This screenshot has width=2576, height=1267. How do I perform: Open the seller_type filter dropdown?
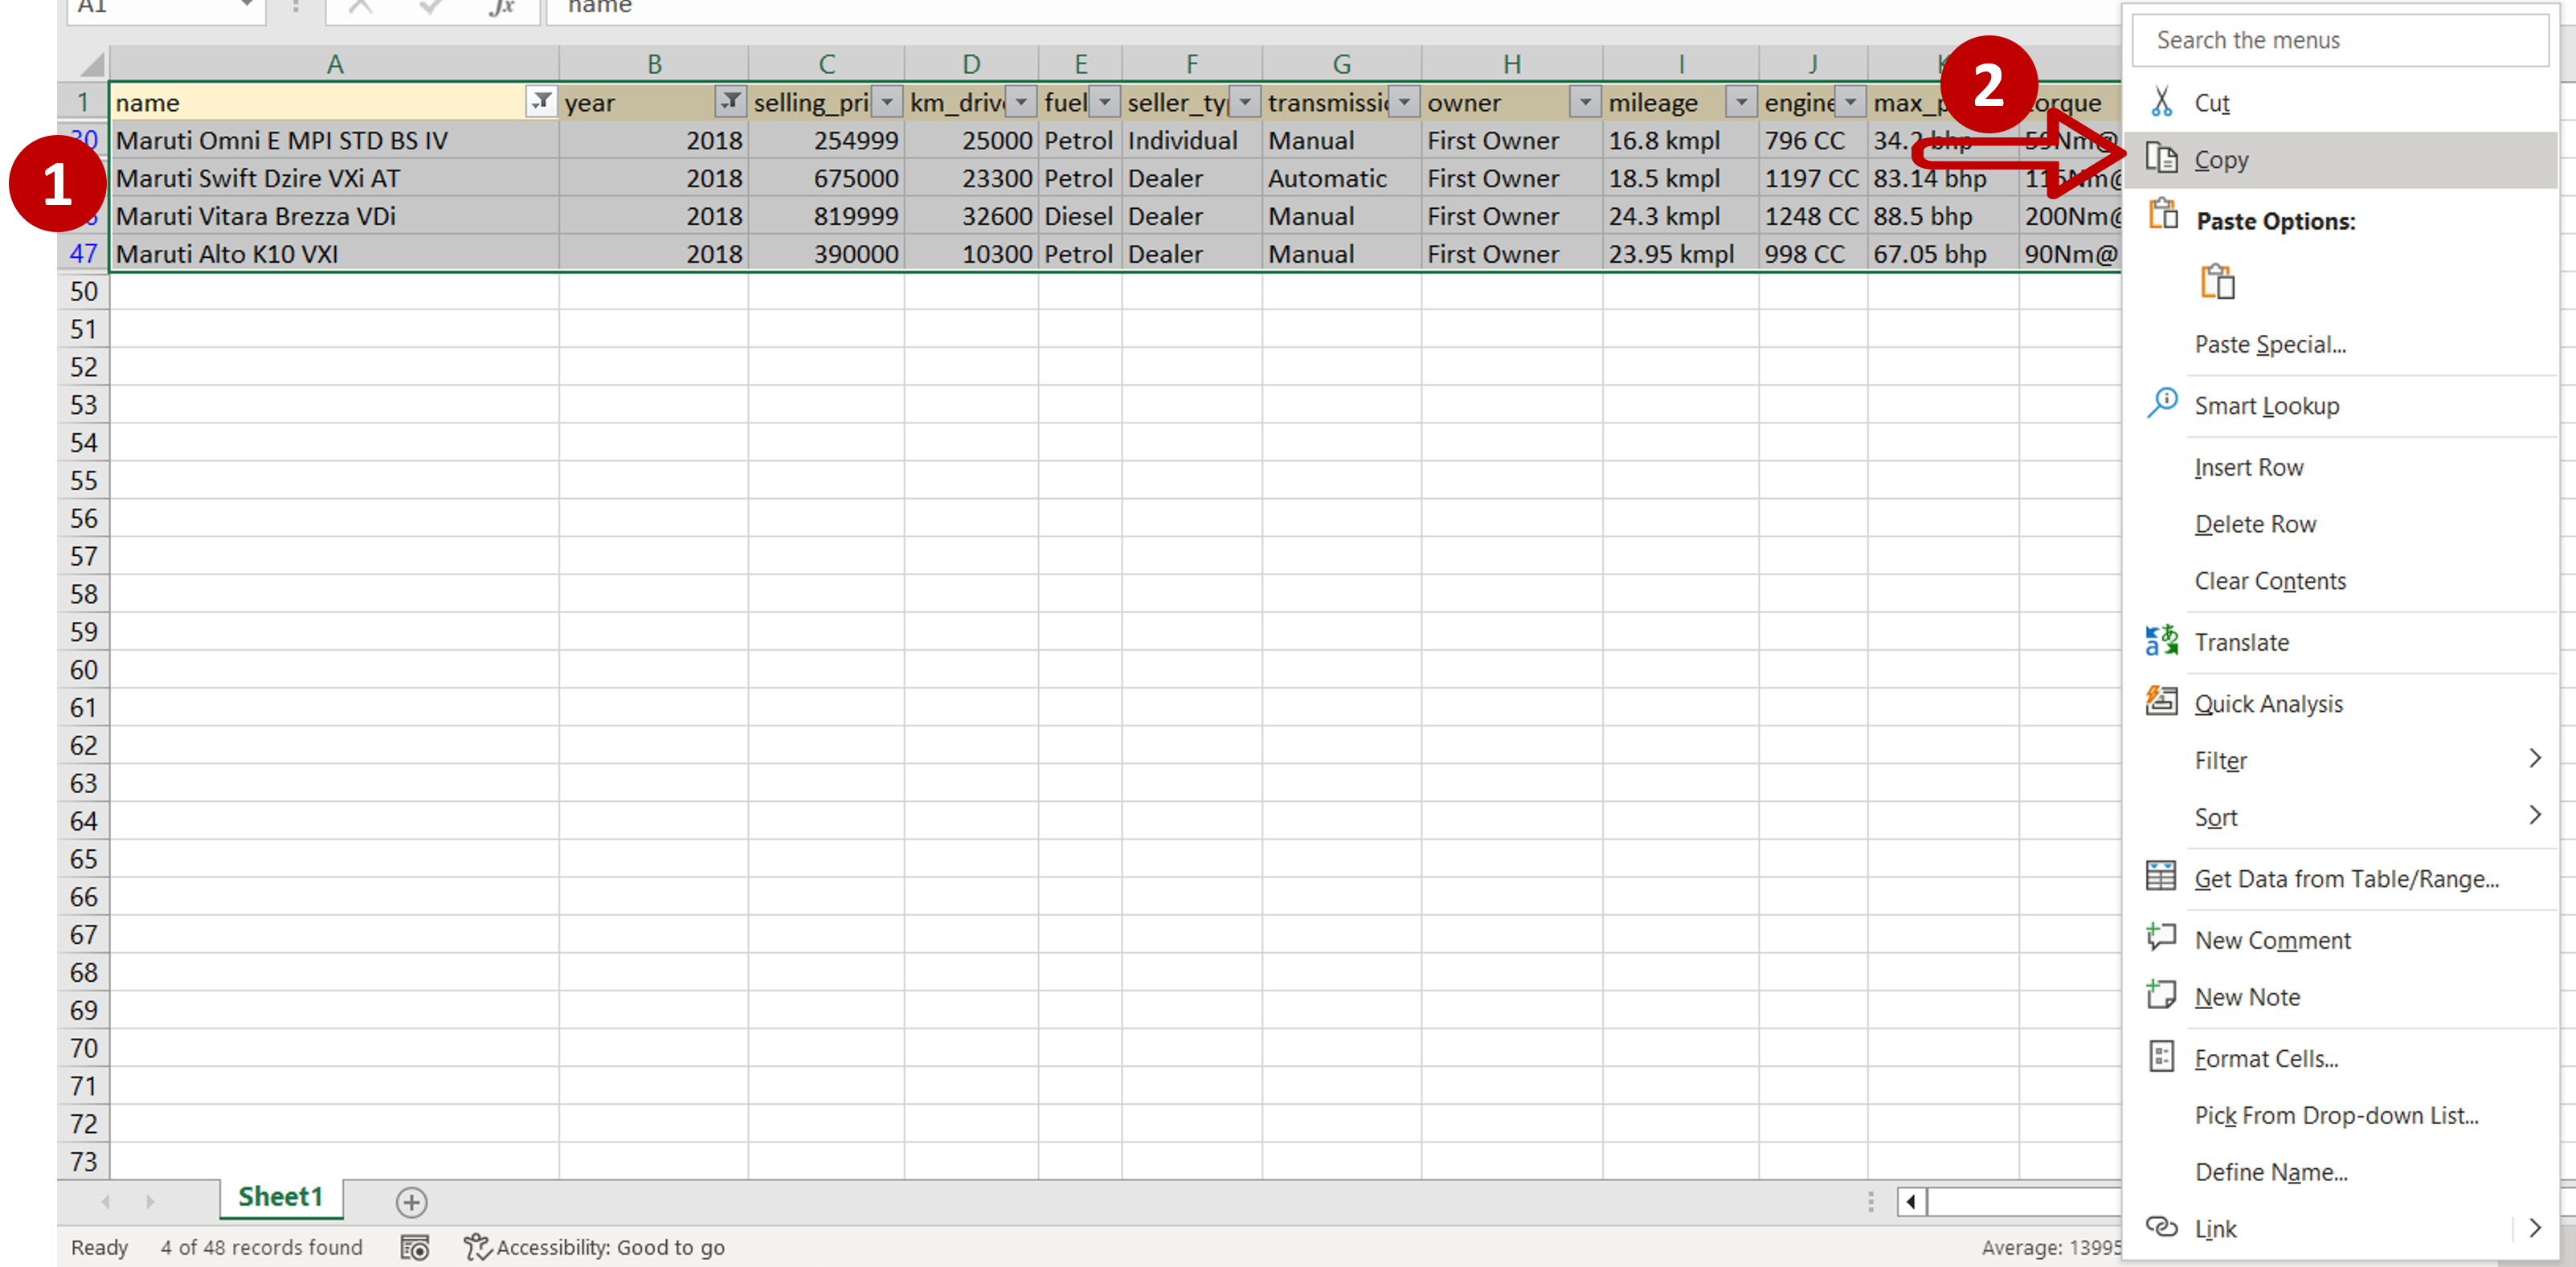1245,101
